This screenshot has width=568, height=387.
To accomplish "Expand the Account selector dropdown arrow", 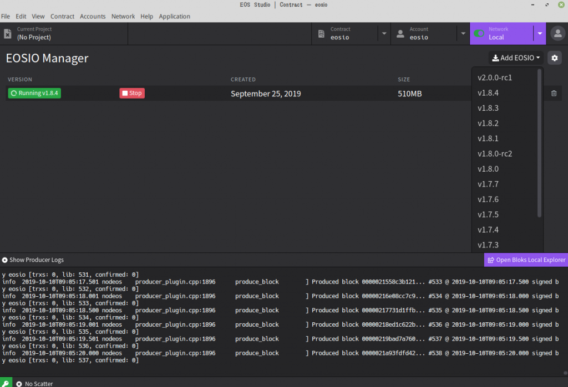I will point(463,34).
